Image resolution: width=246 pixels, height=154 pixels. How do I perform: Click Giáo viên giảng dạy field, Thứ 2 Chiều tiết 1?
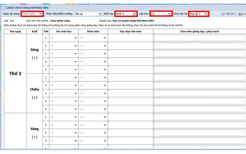pyautogui.click(x=200, y=78)
